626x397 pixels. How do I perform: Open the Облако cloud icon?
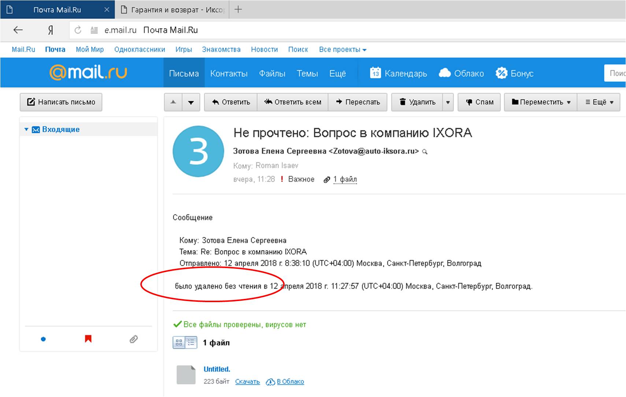click(444, 73)
